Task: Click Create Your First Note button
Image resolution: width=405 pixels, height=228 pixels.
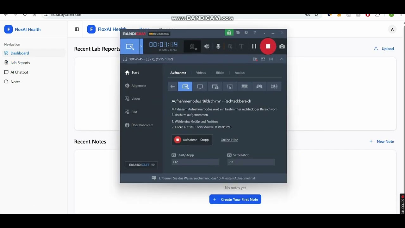Action: 235,199
